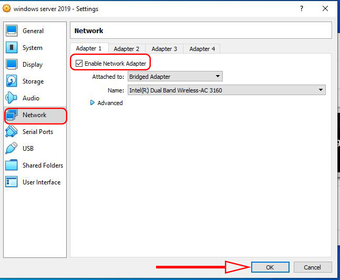Select the USB label in sidebar
This screenshot has height=280, width=340.
point(28,149)
